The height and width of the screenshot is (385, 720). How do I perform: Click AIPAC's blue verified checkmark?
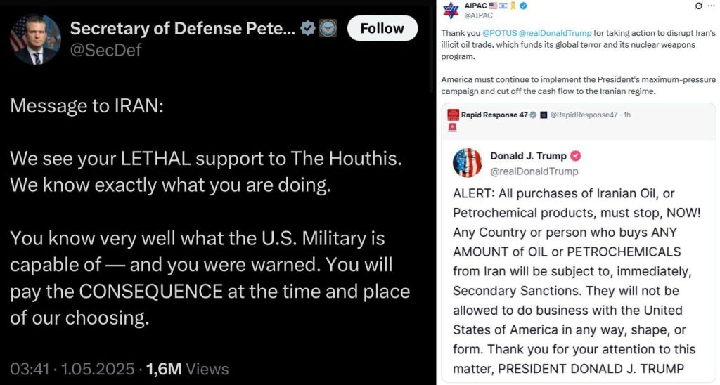click(523, 6)
